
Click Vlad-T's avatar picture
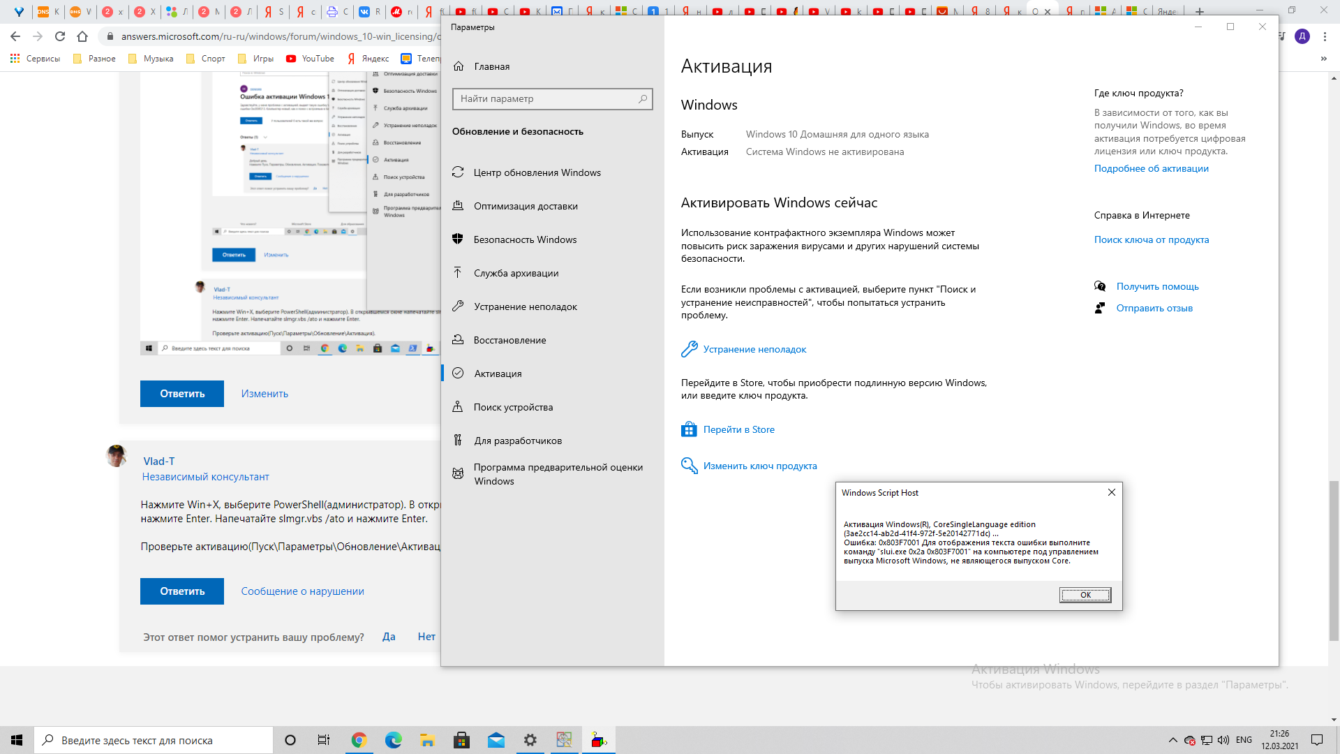(117, 456)
